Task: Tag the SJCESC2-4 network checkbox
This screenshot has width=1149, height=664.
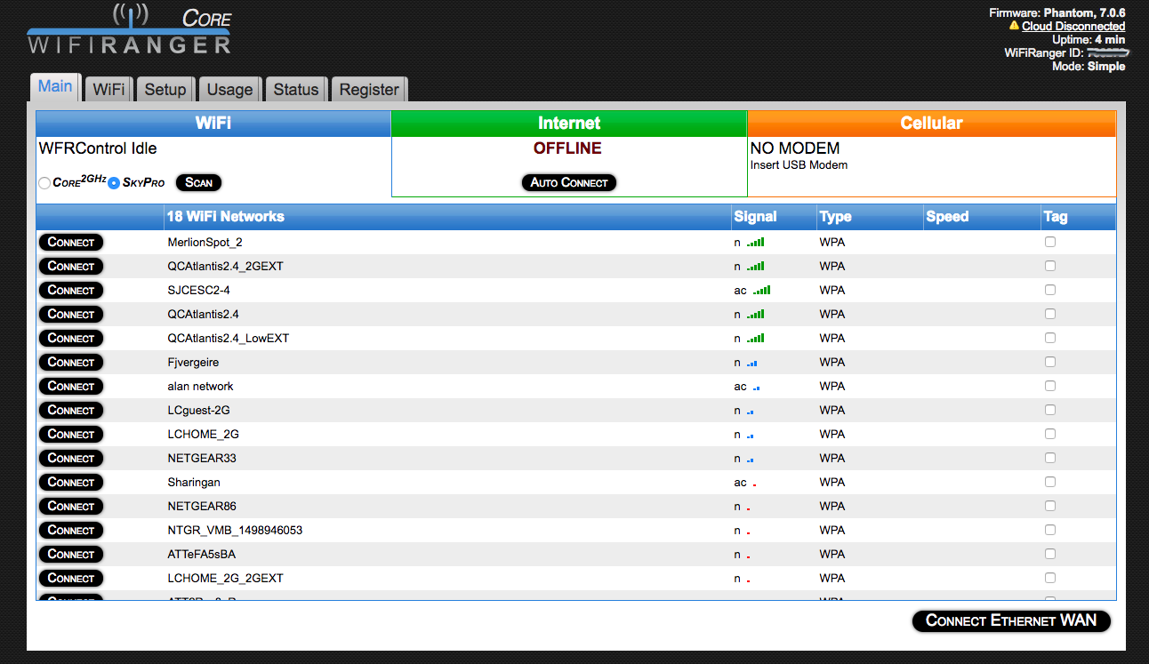Action: [x=1050, y=290]
